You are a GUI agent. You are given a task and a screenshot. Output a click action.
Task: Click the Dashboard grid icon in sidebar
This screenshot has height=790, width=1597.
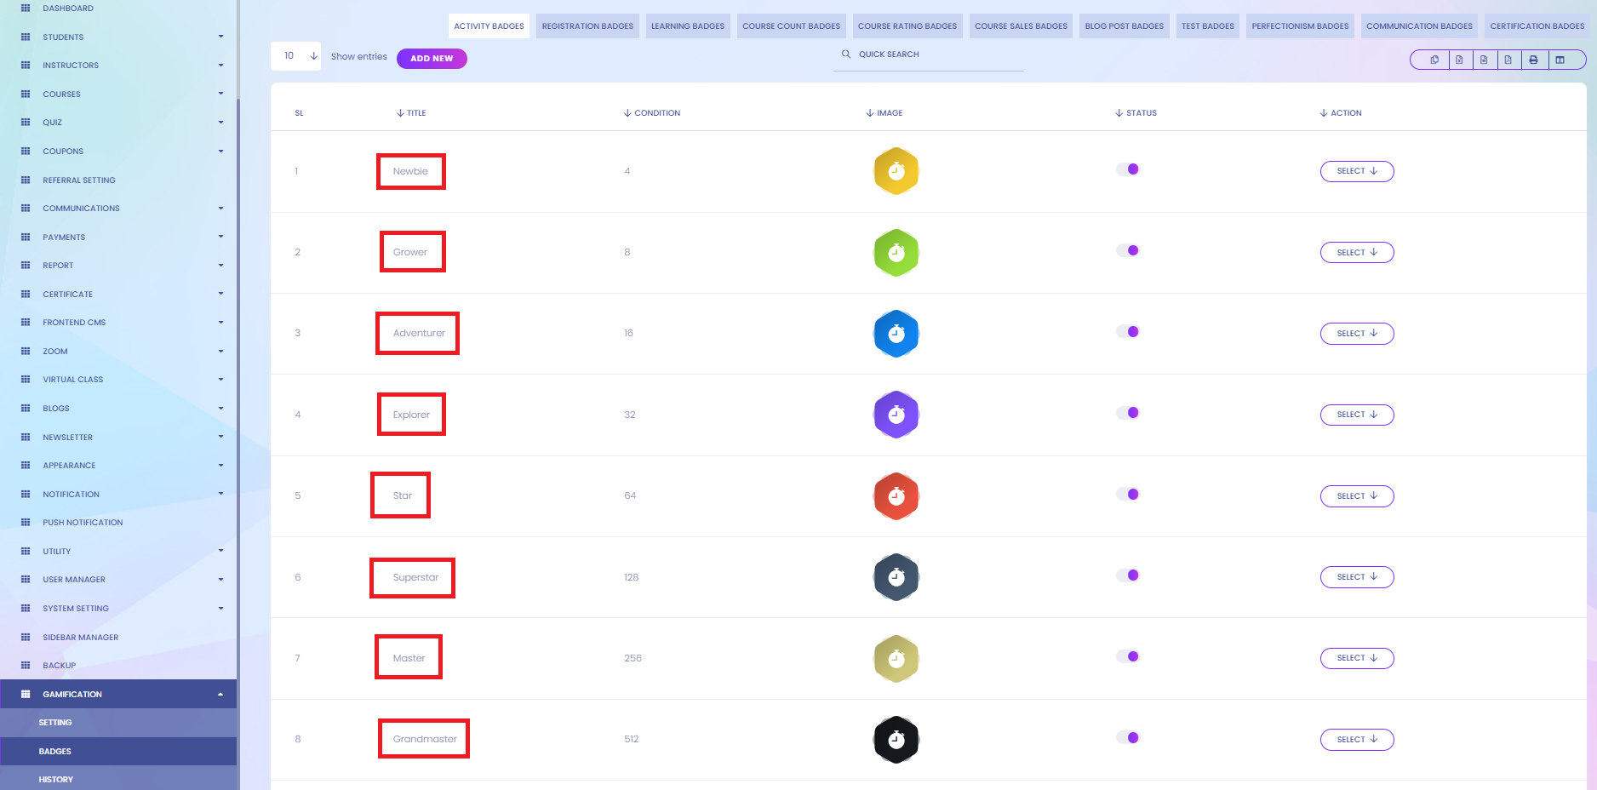pos(26,8)
